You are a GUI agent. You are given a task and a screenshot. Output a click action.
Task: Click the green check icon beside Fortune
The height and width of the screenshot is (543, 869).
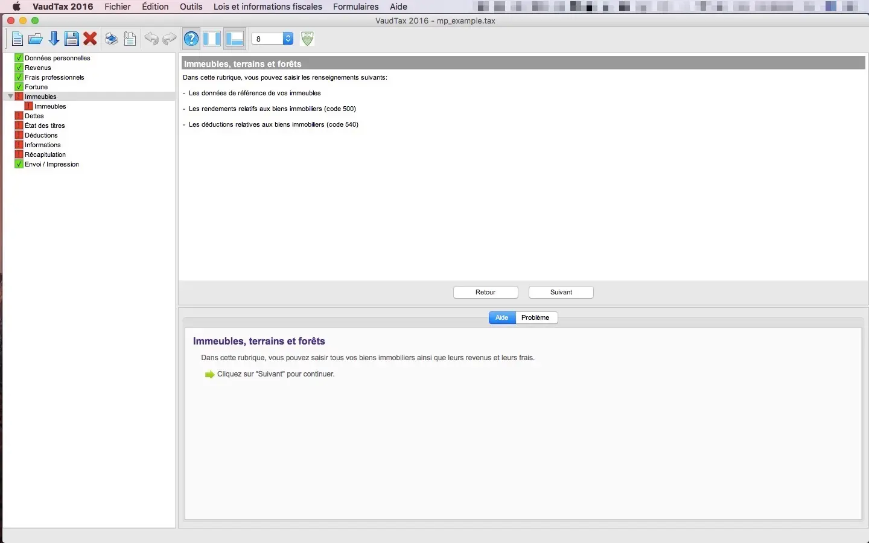point(19,87)
